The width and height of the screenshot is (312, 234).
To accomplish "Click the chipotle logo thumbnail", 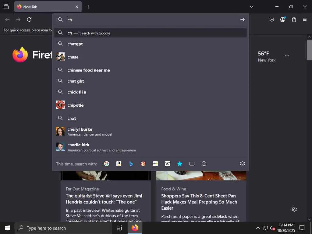I will [60, 105].
